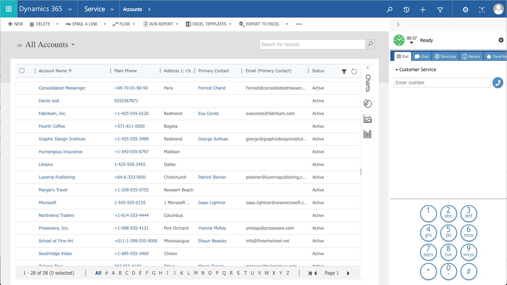Open the Accounts breadcrumb chevron
The image size is (507, 285).
point(149,9)
